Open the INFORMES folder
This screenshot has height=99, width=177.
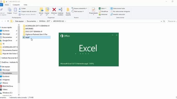pos(28,29)
